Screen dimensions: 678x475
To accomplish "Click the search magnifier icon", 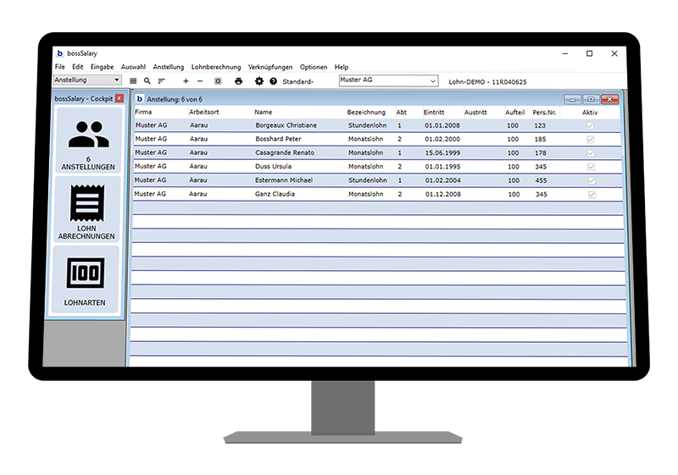I will 147,80.
